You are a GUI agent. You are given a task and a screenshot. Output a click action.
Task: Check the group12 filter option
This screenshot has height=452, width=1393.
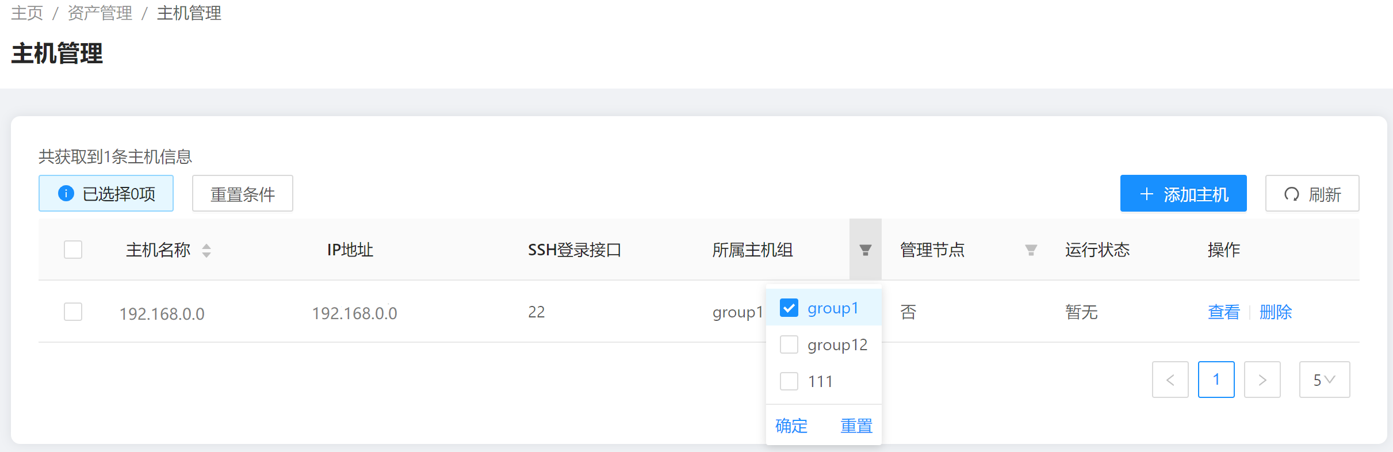click(x=789, y=345)
